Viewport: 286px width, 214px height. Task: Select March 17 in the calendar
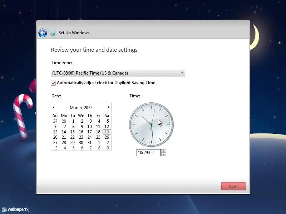[89, 132]
